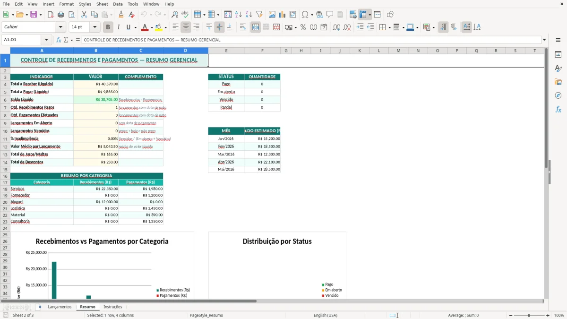Open the Navigator from the sidebar
This screenshot has width=567, height=319.
(558, 95)
